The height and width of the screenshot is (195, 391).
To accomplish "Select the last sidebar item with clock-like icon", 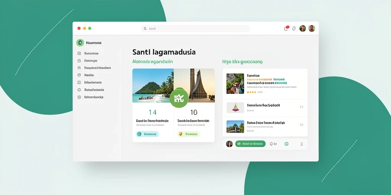I will pyautogui.click(x=90, y=97).
